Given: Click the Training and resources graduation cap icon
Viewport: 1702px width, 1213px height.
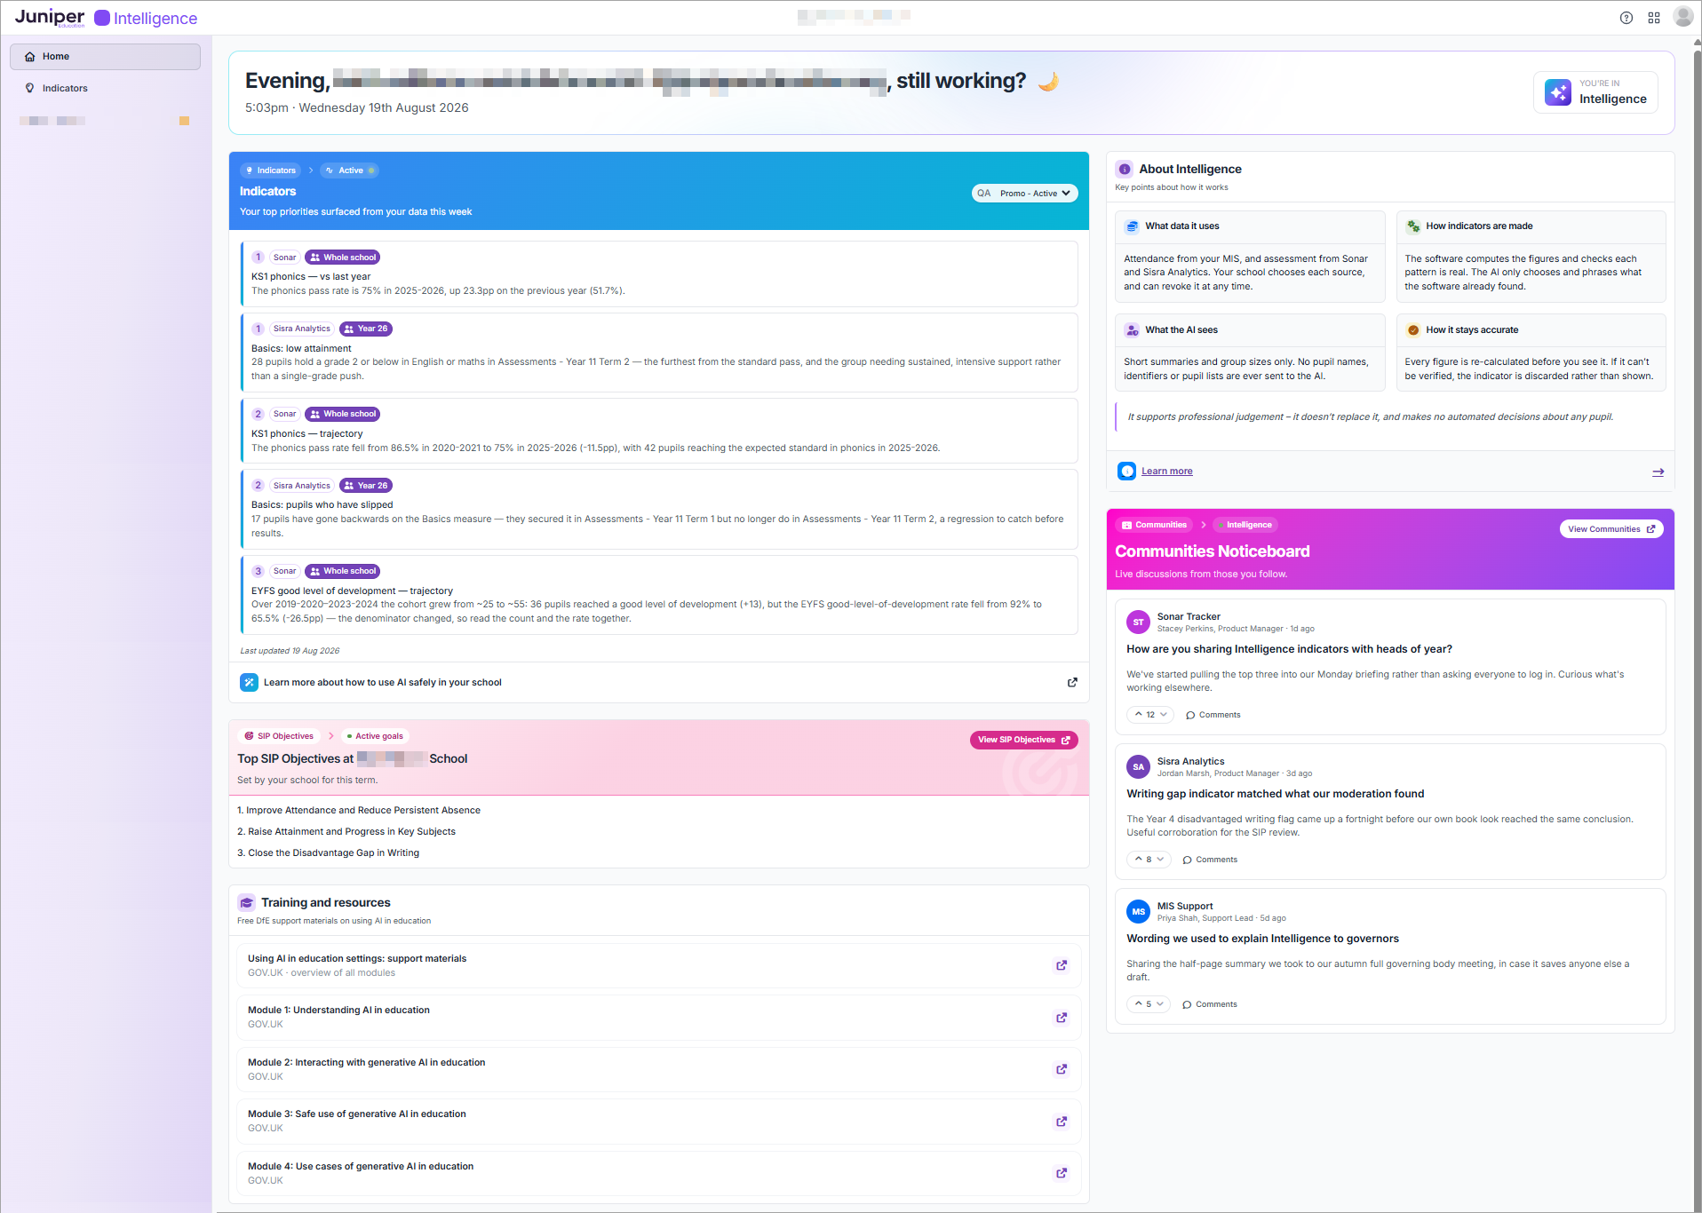Looking at the screenshot, I should [247, 902].
